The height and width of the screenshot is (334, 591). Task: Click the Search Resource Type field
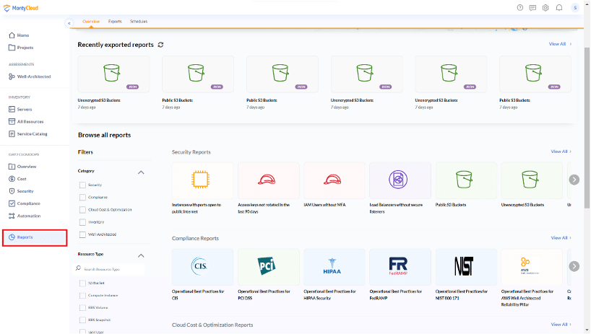tap(112, 269)
